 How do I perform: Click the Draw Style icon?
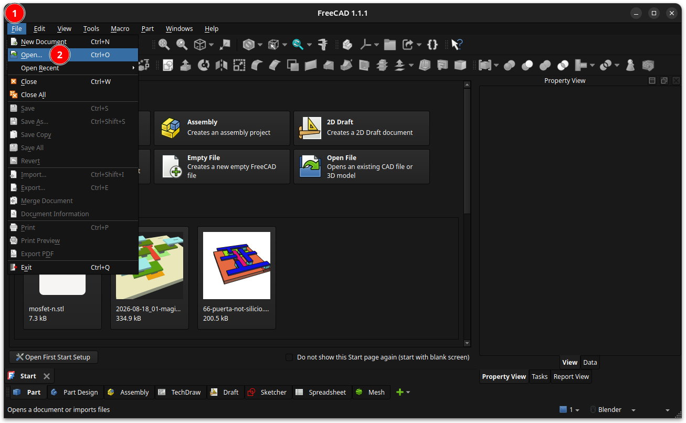tap(249, 45)
